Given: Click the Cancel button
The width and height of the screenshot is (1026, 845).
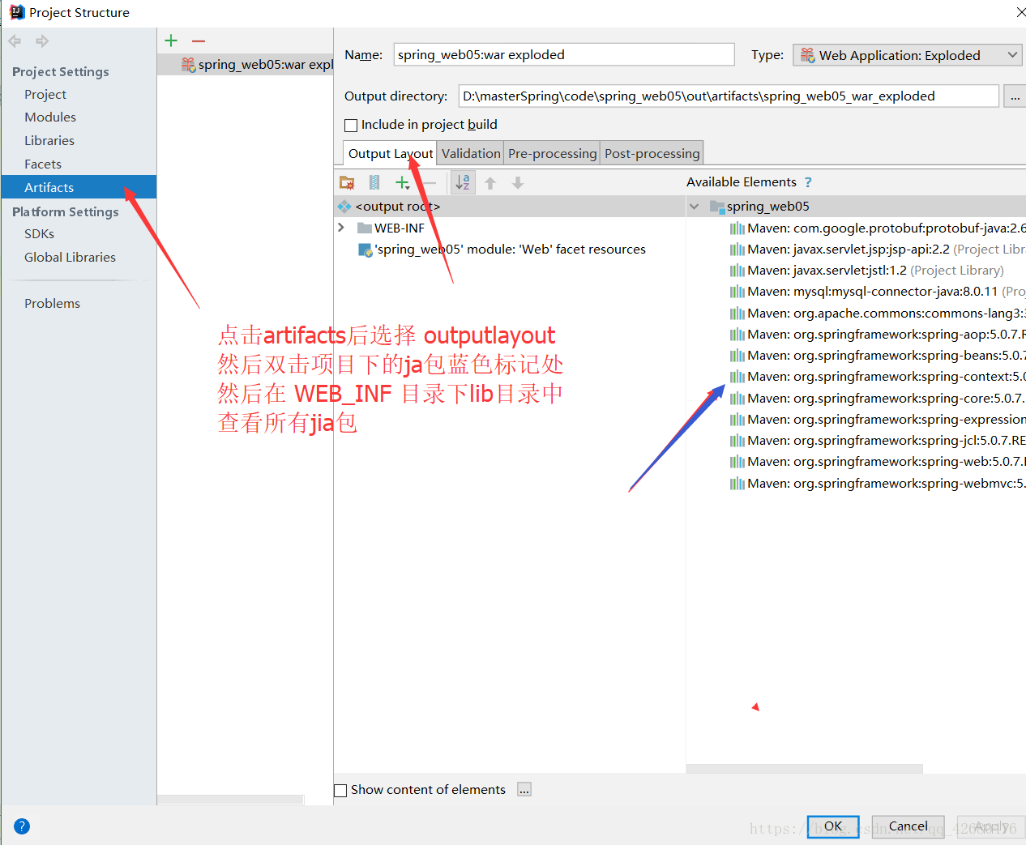Looking at the screenshot, I should [908, 826].
